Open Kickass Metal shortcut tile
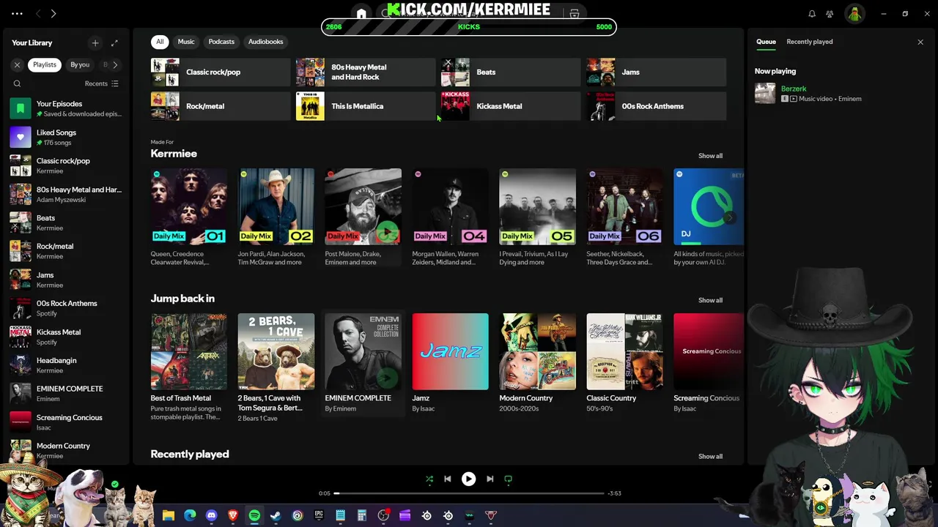 coord(510,106)
